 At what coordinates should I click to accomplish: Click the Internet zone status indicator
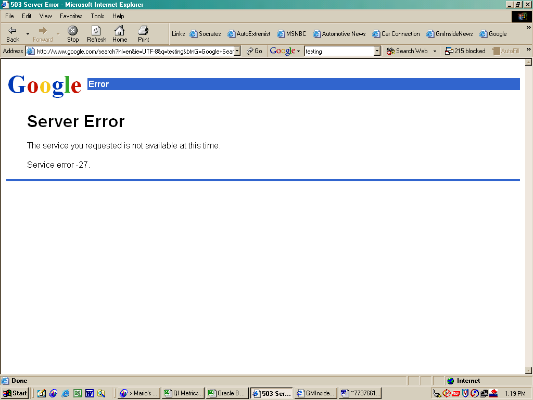(463, 381)
